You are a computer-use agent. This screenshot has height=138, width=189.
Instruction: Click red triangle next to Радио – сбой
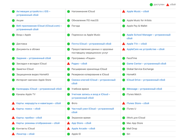(68, 63)
